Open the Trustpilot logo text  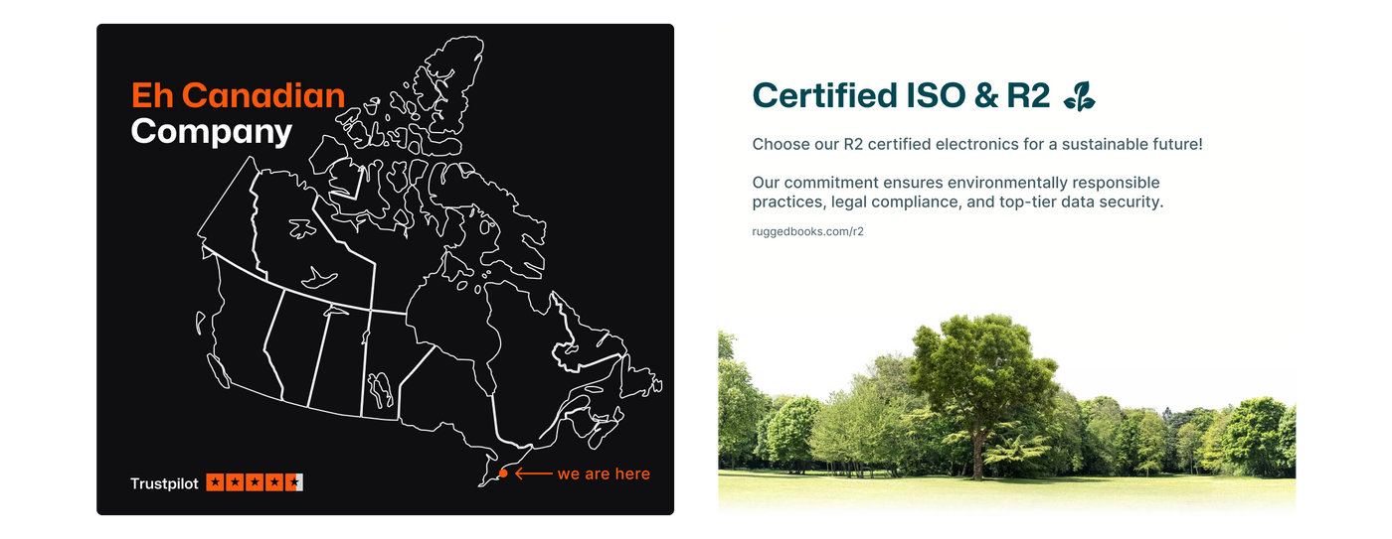(x=165, y=483)
